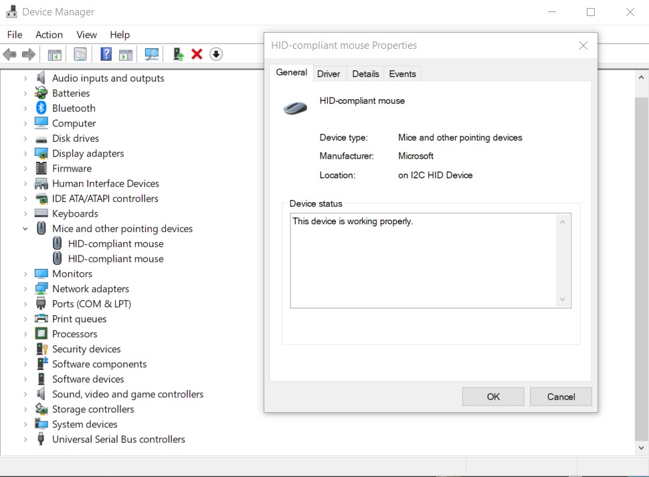
Task: Click the Disable device down-arrow toolbar icon
Action: [x=215, y=54]
